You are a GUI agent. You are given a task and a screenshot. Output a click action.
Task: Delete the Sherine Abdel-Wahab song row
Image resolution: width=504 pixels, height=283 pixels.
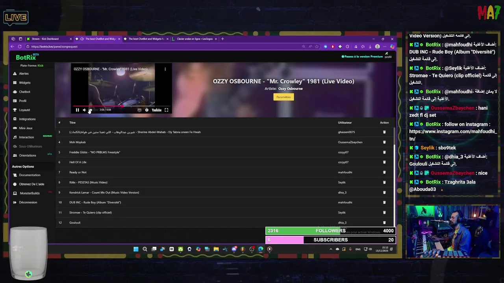coord(384,132)
